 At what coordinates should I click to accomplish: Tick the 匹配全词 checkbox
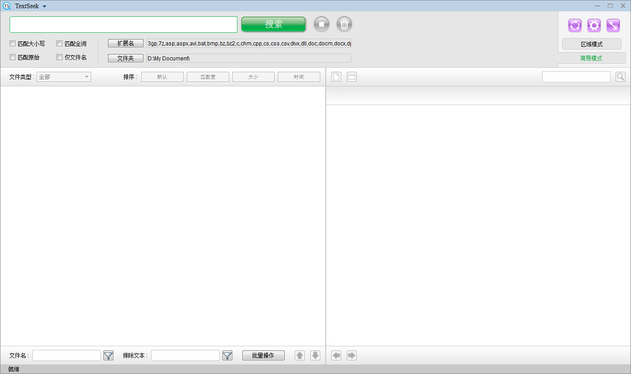[60, 44]
